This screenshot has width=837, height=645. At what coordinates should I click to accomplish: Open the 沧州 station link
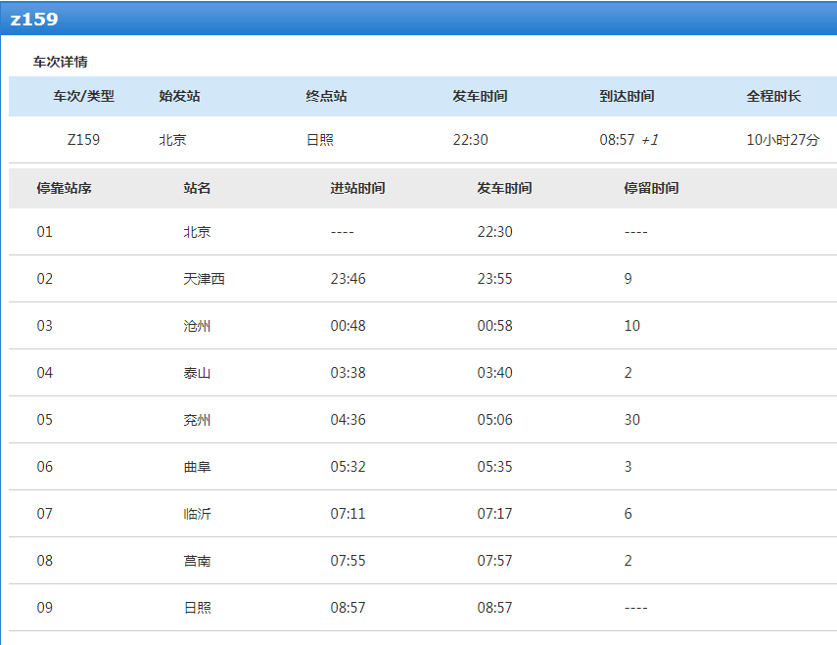(x=197, y=326)
